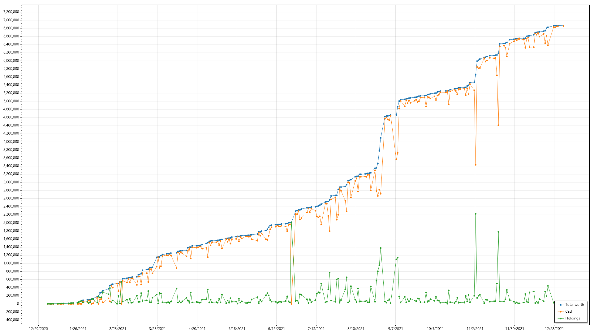Click the 6/15/2021 x-axis date label
The width and height of the screenshot is (594, 334).
(x=276, y=328)
